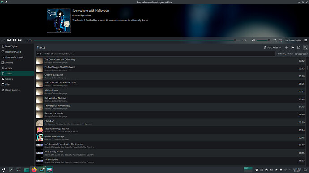Screen dimensions: 309x173
Task: Toggle repeat playback mode
Action: coord(280,40)
